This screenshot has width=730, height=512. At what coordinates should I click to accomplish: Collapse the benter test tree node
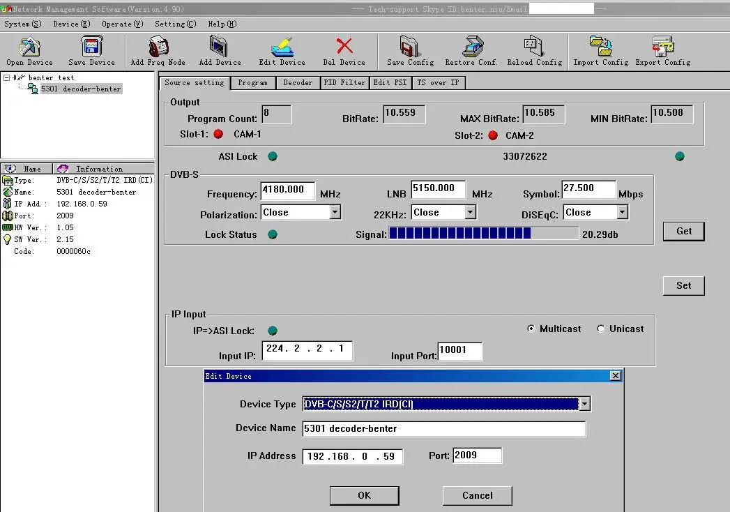click(7, 77)
